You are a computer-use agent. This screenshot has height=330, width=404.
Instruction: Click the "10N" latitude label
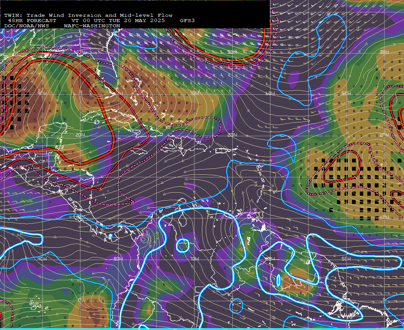384,217
